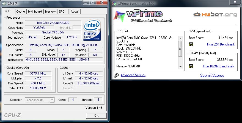Click the Clock: 3375,3 MHz line in CPU List
Screen dimensions: 242x123
[x=129, y=48]
